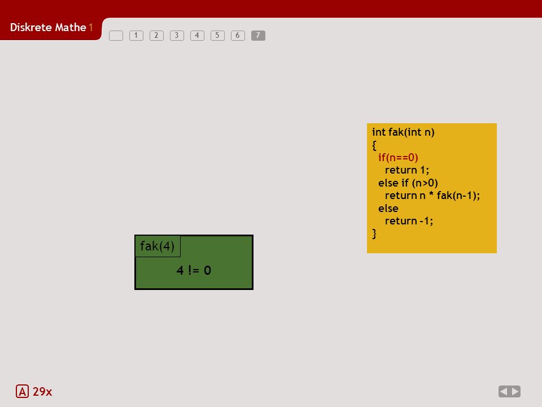Select the active step 7 button
Screen dimensions: 542x407
(x=258, y=36)
